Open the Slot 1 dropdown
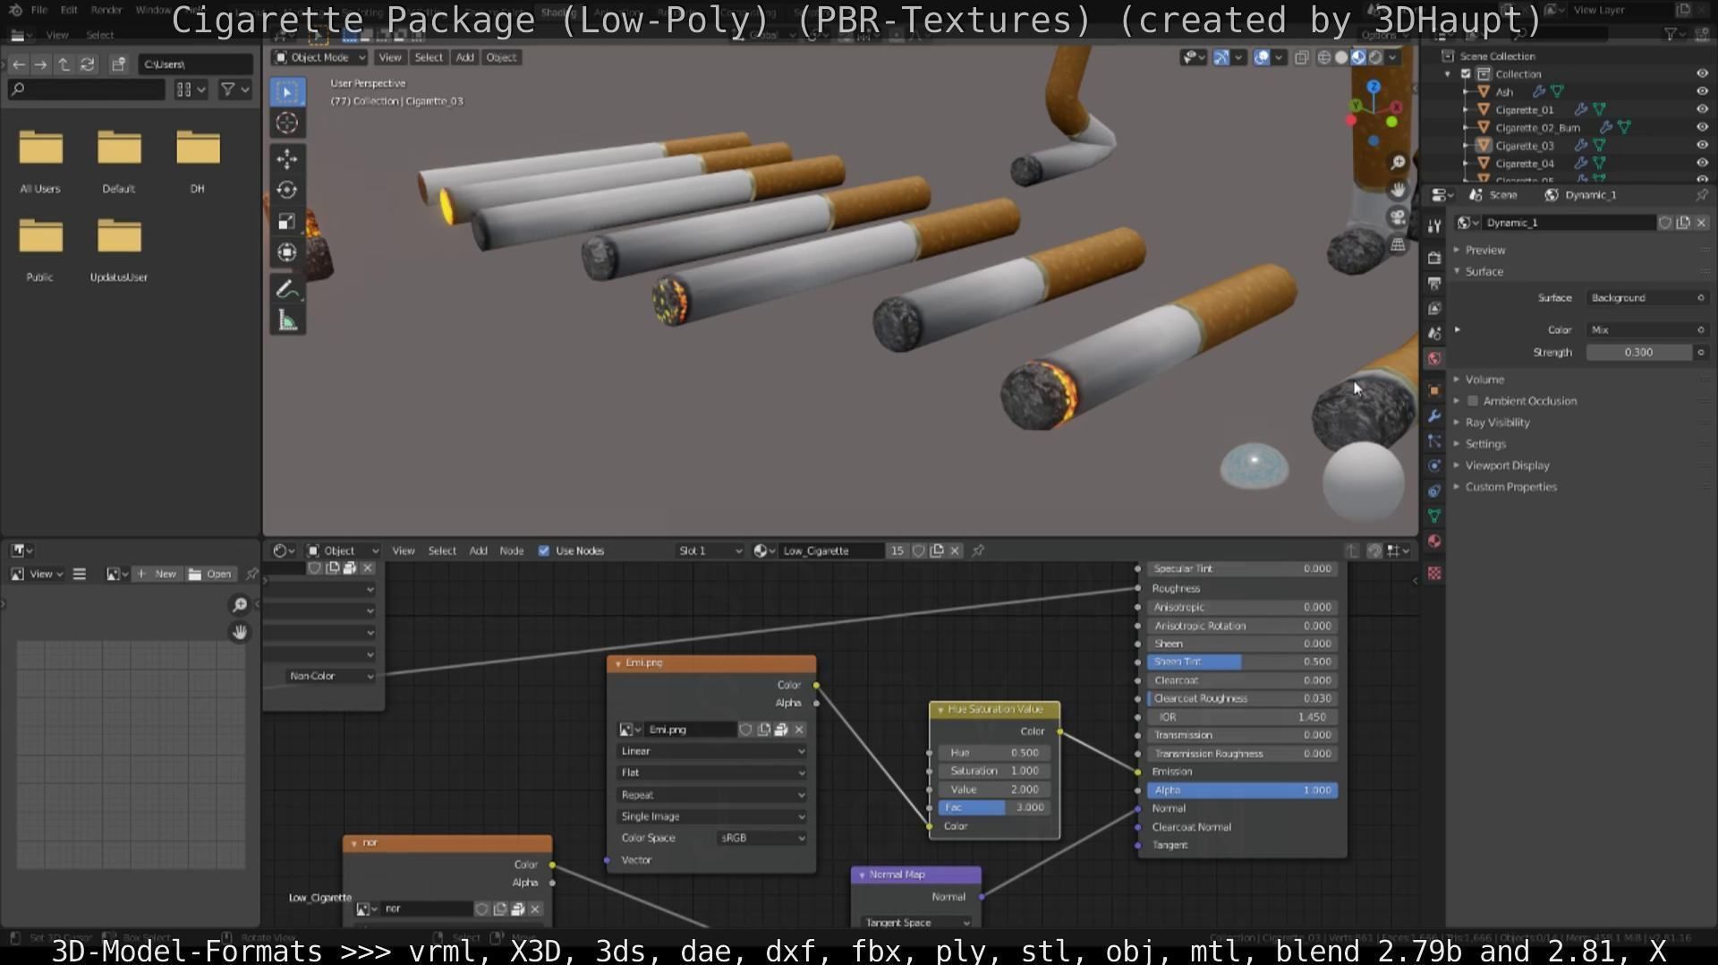 click(x=710, y=551)
